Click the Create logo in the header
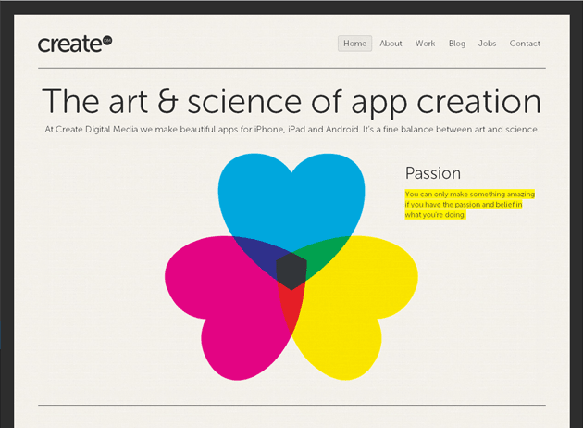The height and width of the screenshot is (428, 583). [69, 44]
